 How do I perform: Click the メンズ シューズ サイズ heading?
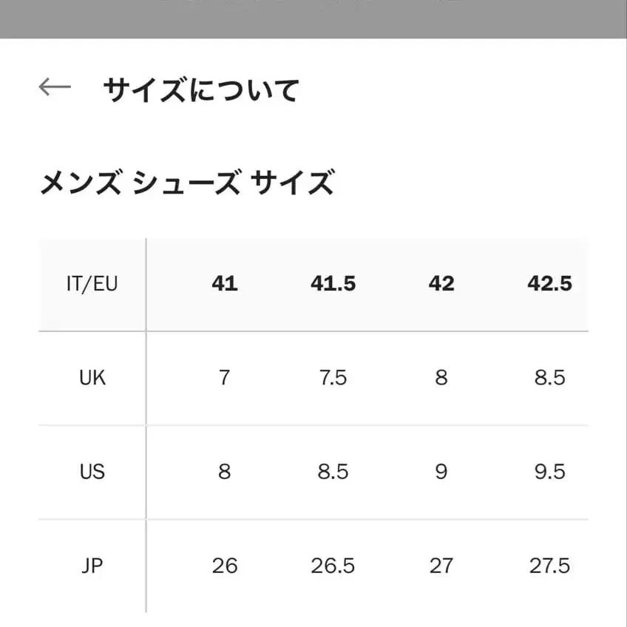click(187, 177)
